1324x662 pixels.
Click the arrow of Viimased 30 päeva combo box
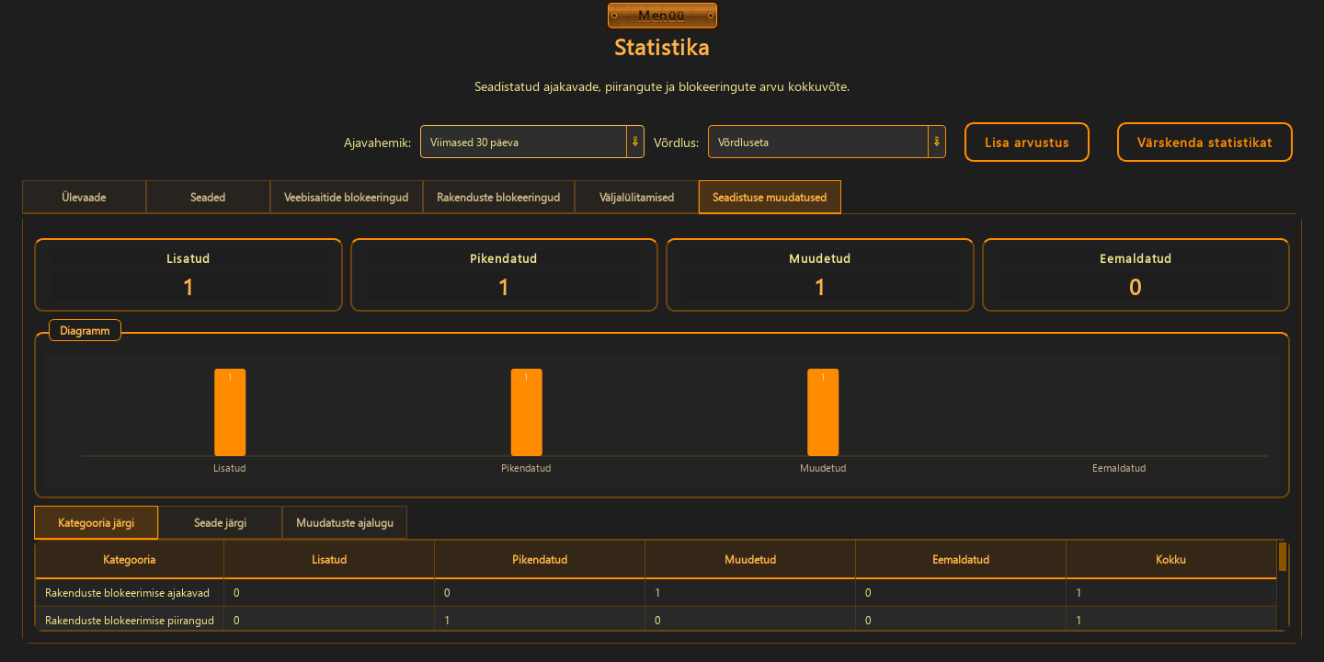634,143
